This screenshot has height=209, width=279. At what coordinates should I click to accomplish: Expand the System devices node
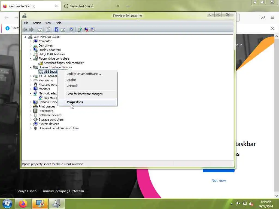31,124
